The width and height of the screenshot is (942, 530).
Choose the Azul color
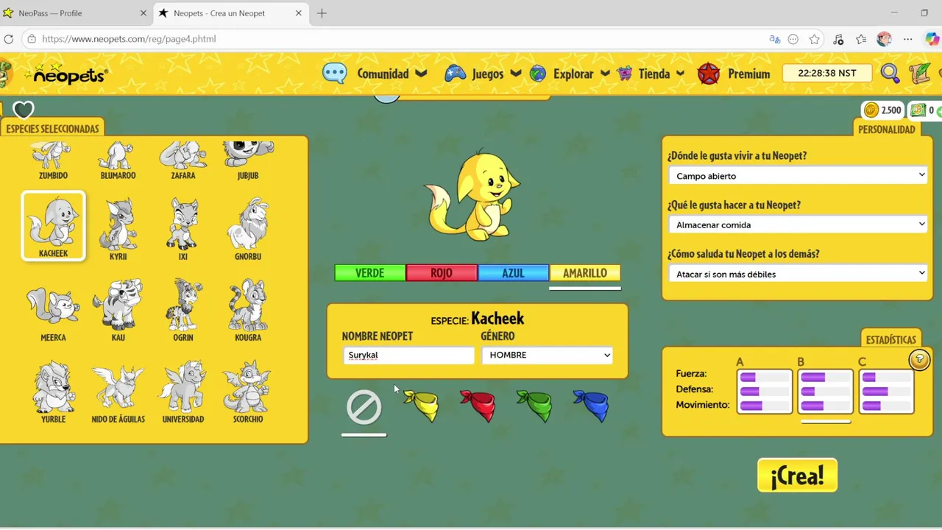[x=513, y=273]
